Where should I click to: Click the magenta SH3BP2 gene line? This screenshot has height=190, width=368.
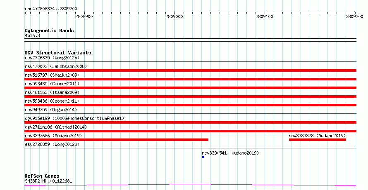pyautogui.click(x=190, y=185)
